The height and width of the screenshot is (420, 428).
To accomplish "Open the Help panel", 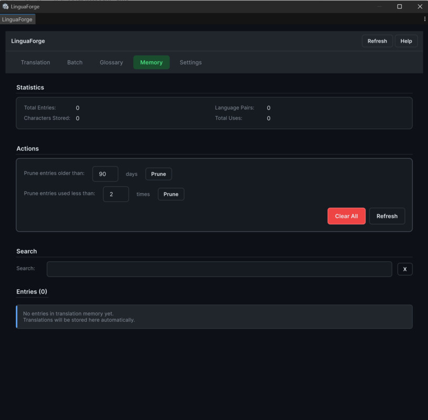I will click(406, 41).
